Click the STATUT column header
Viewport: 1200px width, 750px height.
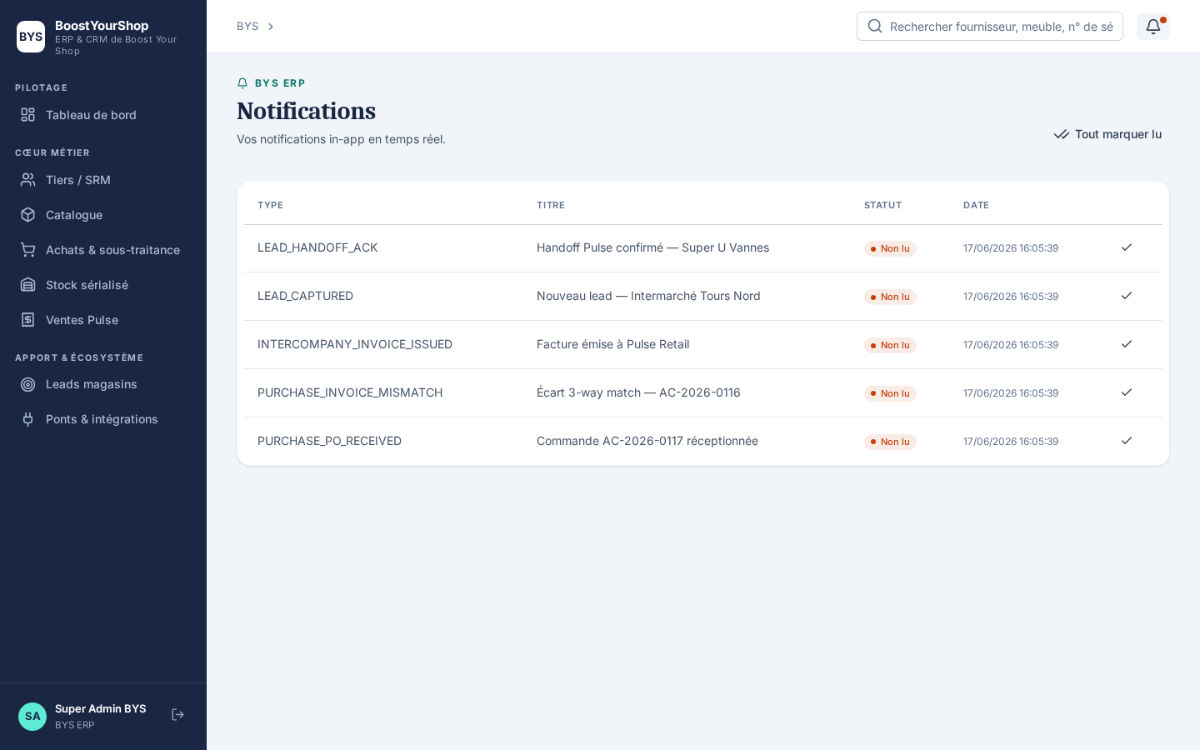(x=882, y=205)
